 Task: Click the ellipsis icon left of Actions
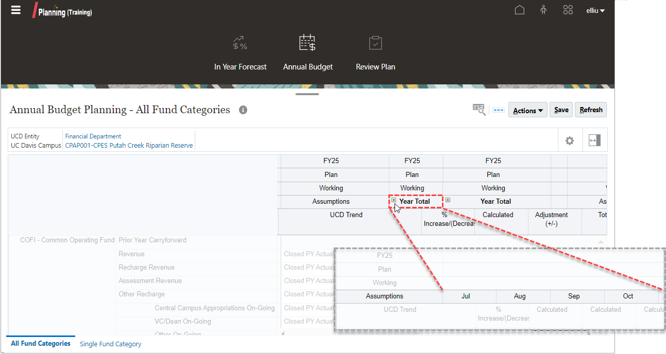point(498,110)
